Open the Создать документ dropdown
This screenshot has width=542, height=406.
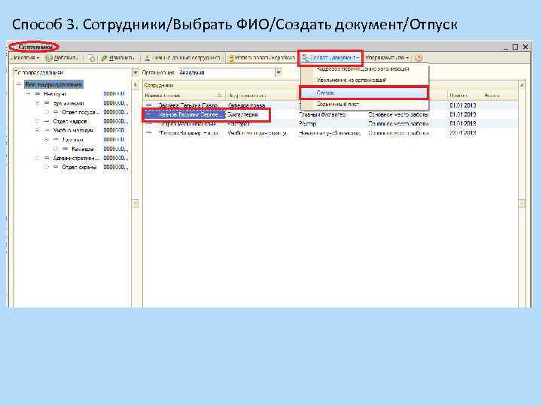pos(330,58)
